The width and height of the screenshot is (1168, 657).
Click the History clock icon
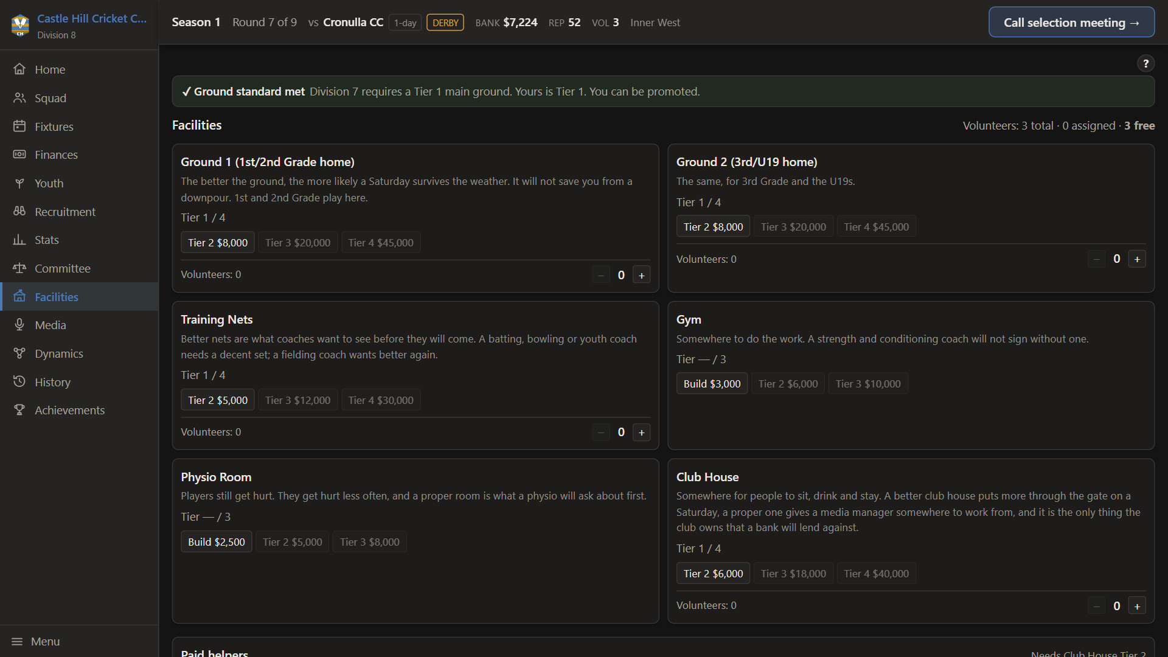pos(19,382)
